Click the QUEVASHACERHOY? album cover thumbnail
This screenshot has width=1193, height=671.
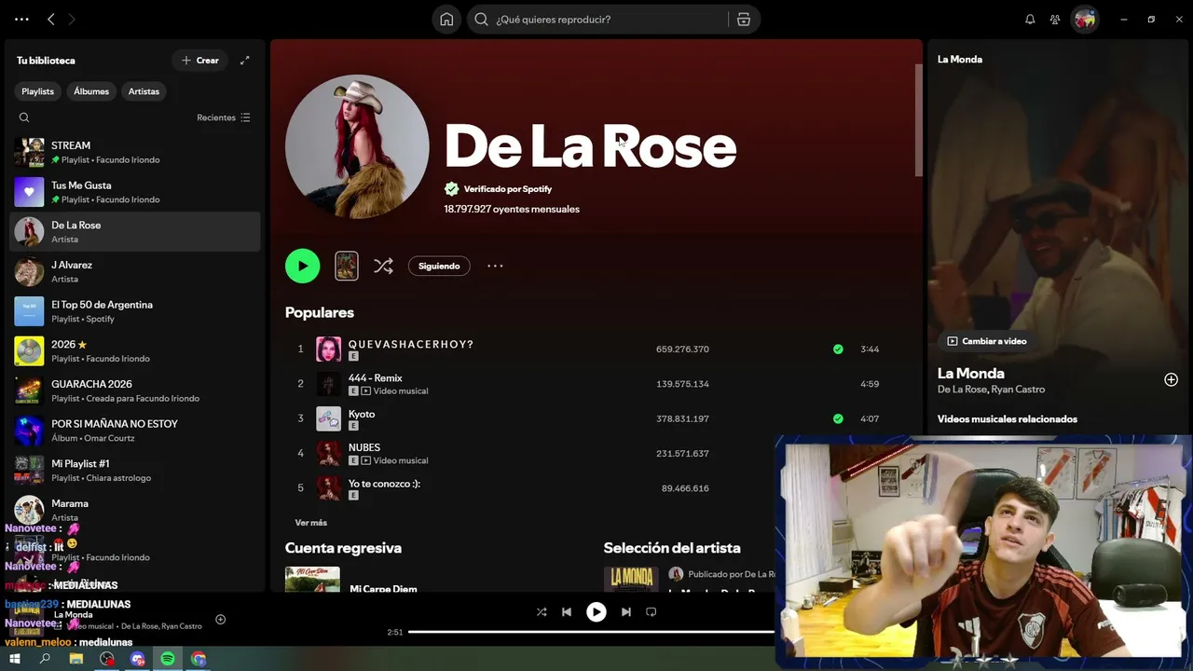click(328, 349)
